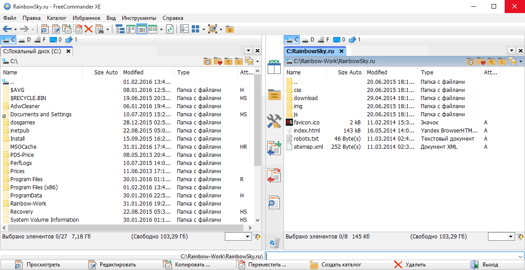525x270 pixels.
Task: Open the right panel tab list dropdown
Action: [x=512, y=51]
